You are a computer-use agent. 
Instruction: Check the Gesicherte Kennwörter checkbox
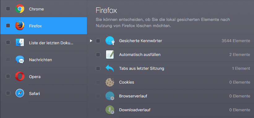click(x=98, y=41)
